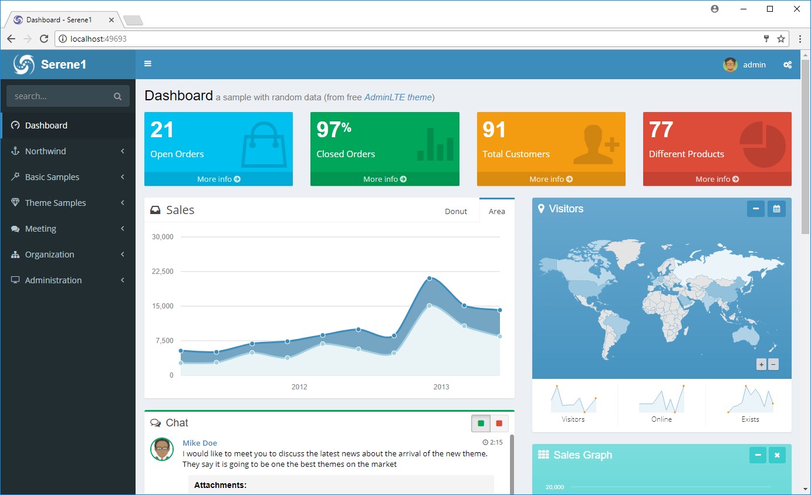This screenshot has height=495, width=811.
Task: Bookmark this page with star icon
Action: click(781, 39)
